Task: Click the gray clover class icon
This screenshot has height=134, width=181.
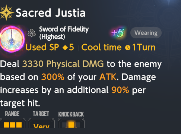Action: (32, 33)
